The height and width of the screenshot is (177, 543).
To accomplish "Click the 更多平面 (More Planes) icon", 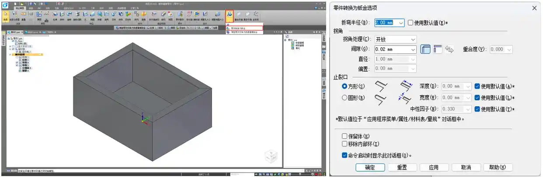I will (x=248, y=15).
